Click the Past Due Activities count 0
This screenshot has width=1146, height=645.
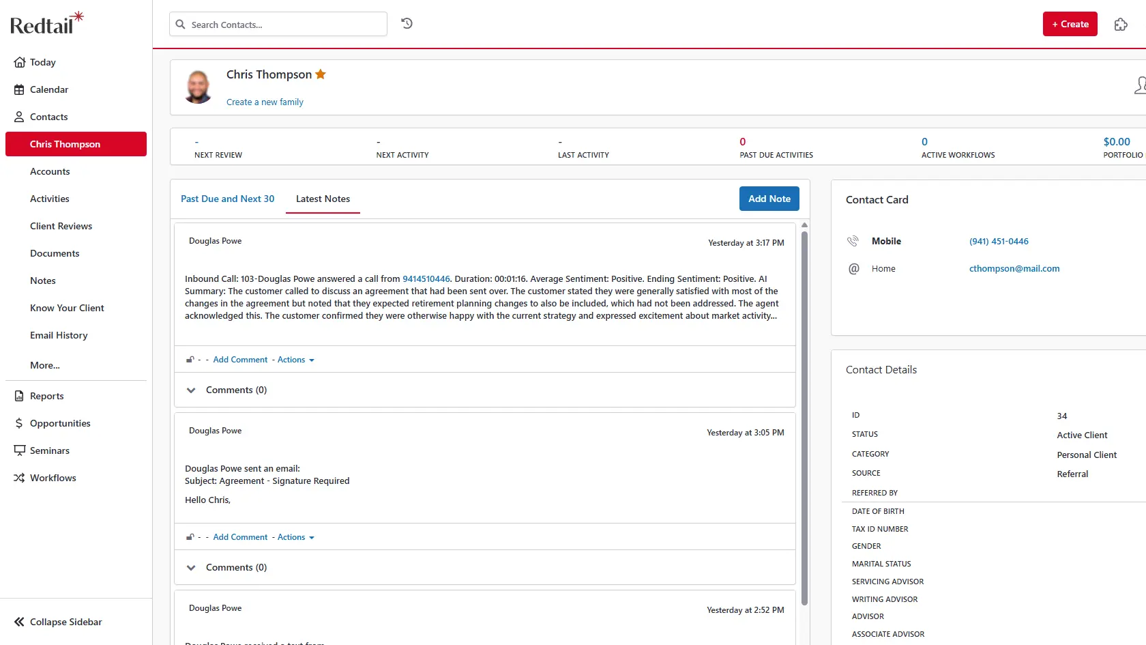coord(743,142)
